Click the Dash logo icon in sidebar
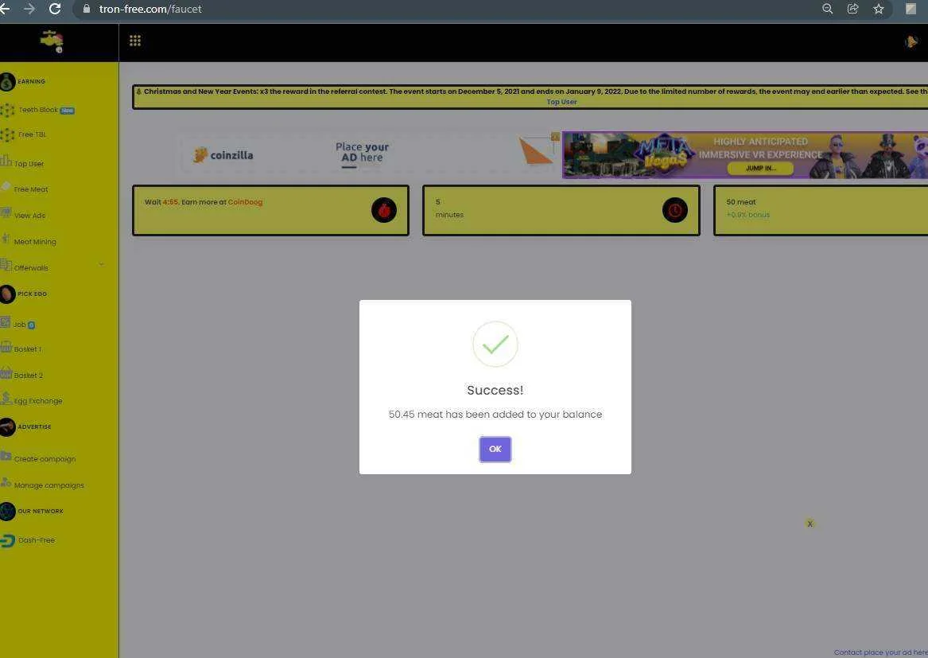Image resolution: width=928 pixels, height=658 pixels. [x=7, y=541]
